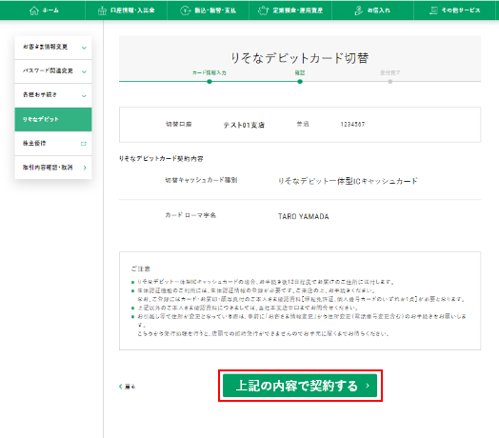Click カード情報入力 step dot
This screenshot has width=499, height=438.
click(210, 82)
